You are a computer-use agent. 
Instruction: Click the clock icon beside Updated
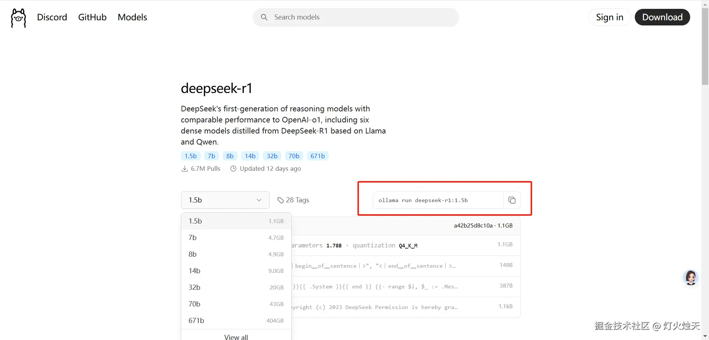[233, 169]
